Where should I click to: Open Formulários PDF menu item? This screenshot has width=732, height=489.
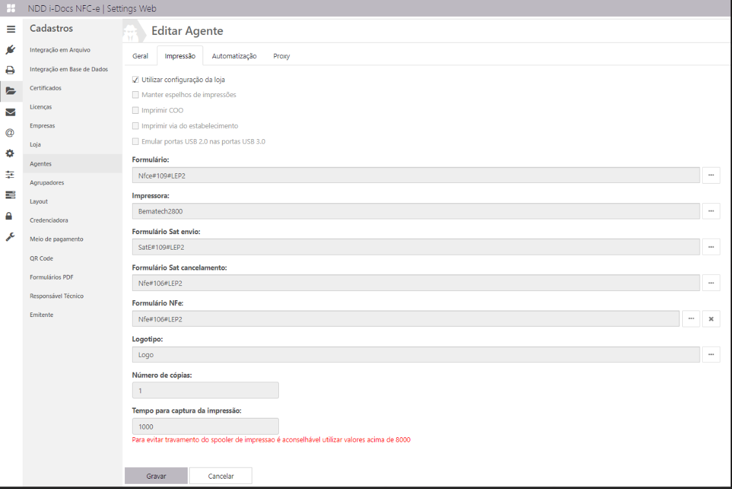pyautogui.click(x=51, y=277)
